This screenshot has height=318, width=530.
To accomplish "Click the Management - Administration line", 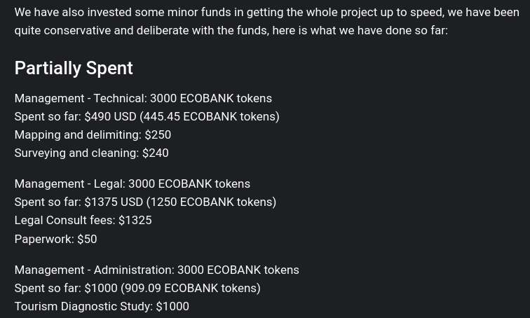I will point(157,270).
